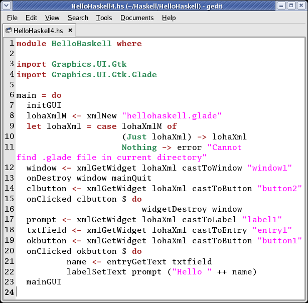This screenshot has width=308, height=303.
Task: Open the Edit menu
Action: click(x=31, y=18)
